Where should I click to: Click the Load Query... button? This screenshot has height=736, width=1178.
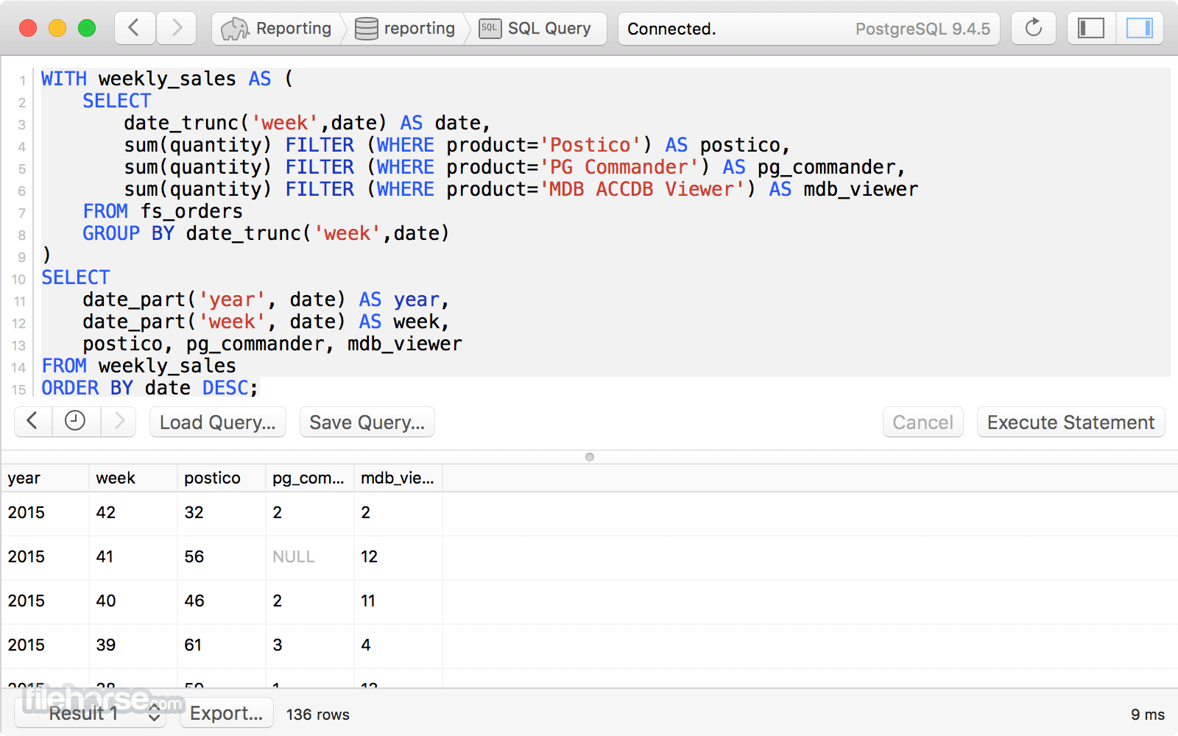pos(218,422)
